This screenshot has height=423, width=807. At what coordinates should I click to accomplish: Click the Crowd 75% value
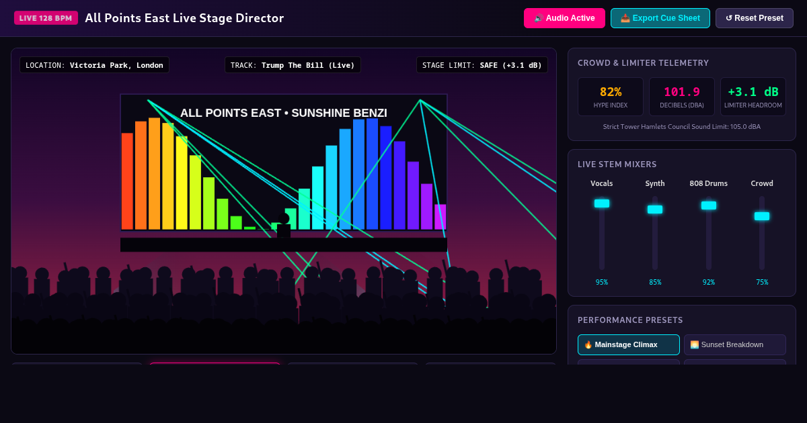(x=762, y=282)
